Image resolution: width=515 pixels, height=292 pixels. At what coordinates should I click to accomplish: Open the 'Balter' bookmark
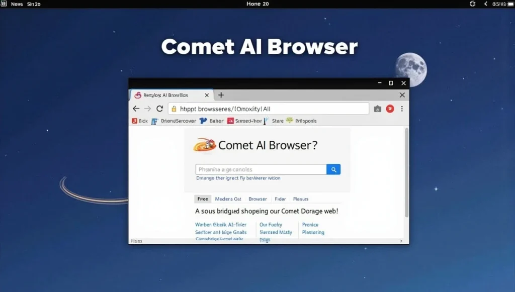[212, 121]
